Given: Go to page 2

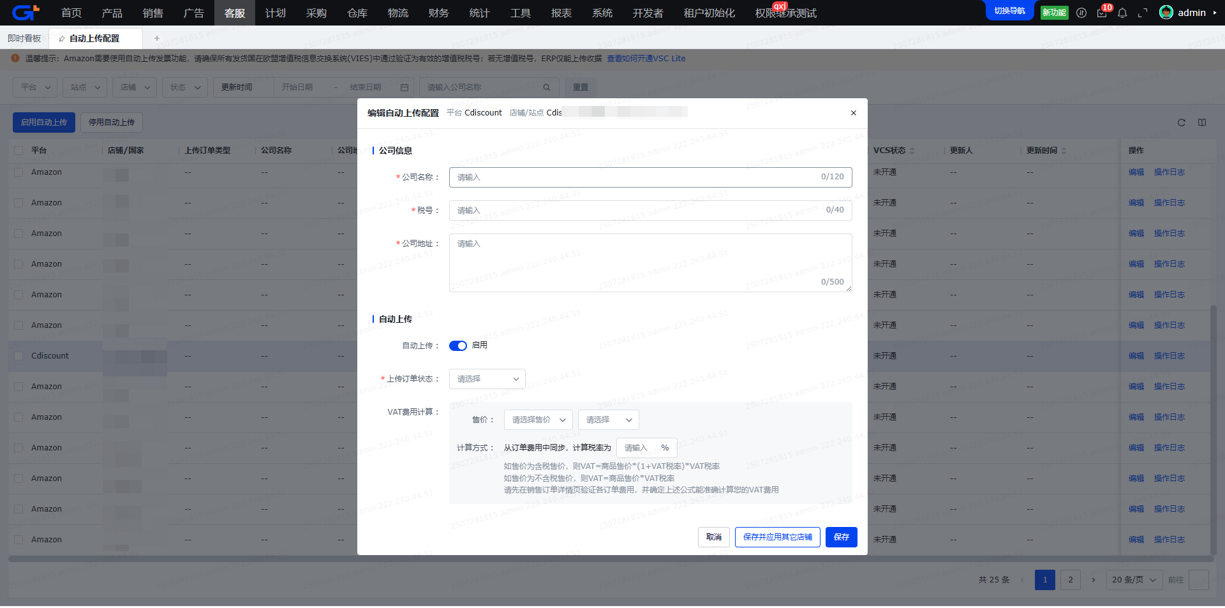Looking at the screenshot, I should (x=1071, y=580).
